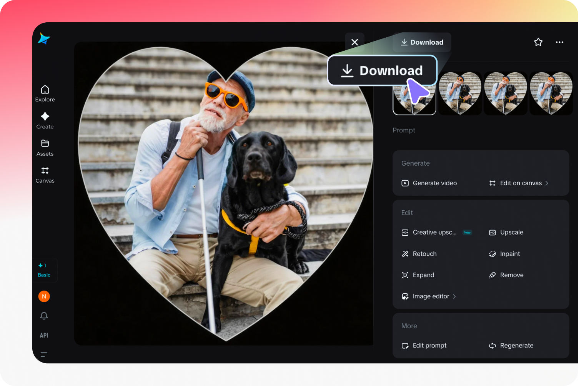Click the Basic plan credits badge
579x386 pixels.
pyautogui.click(x=44, y=270)
